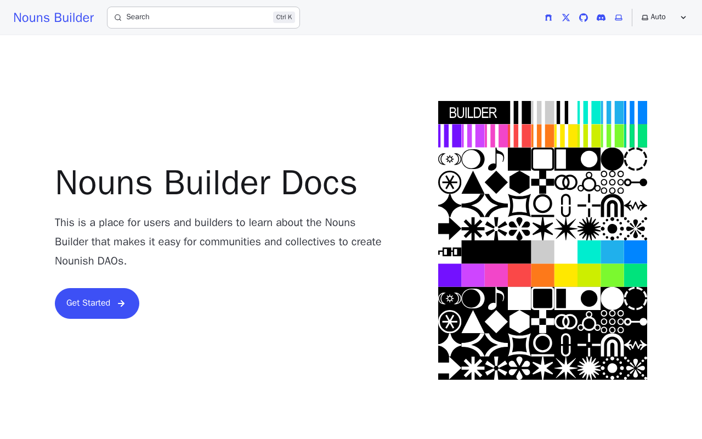
Task: Expand the theme chevron arrow
Action: [x=683, y=18]
